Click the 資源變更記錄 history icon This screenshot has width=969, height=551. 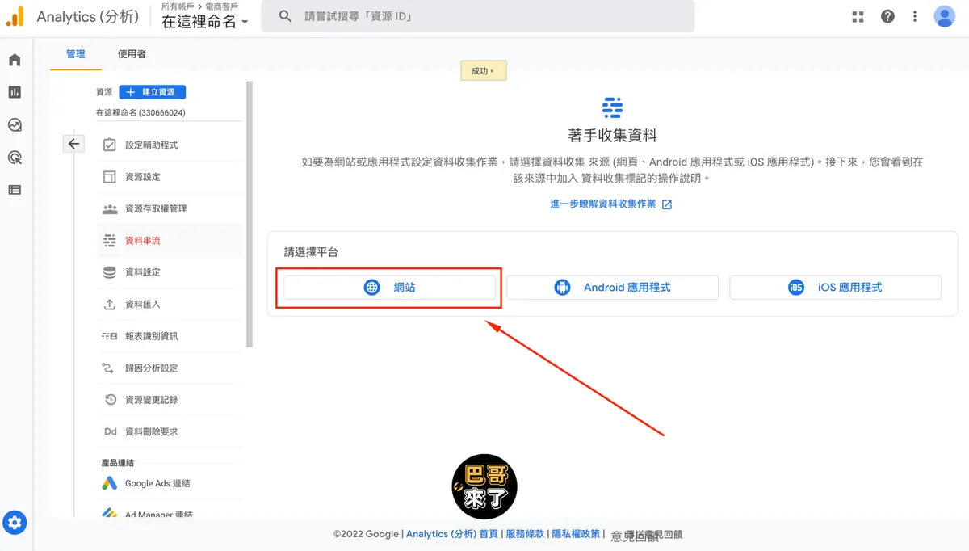pos(110,400)
